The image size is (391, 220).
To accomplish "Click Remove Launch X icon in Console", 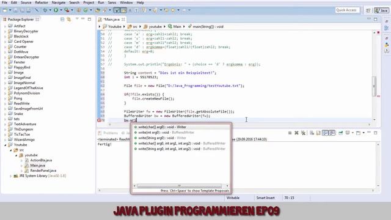I will 296,133.
